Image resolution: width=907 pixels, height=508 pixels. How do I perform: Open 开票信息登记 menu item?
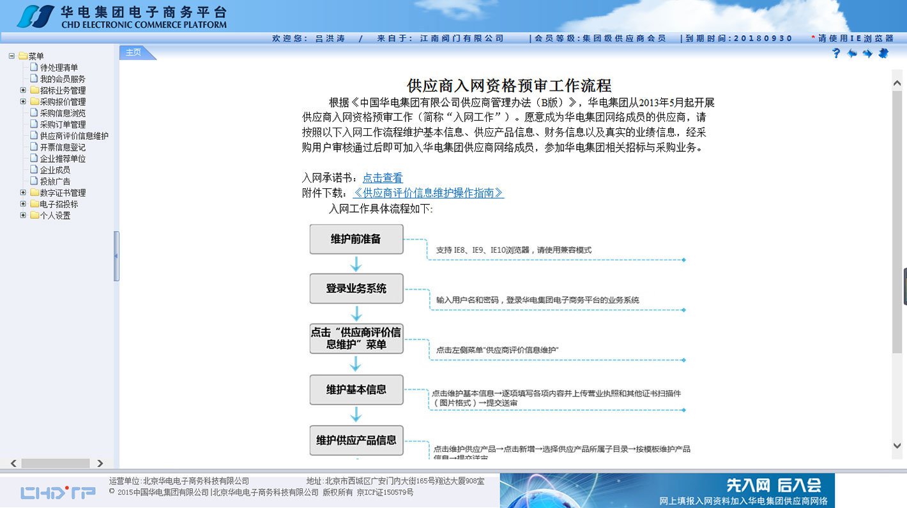(x=63, y=147)
